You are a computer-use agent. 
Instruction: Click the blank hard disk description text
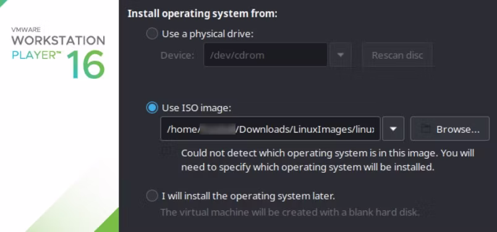click(x=290, y=212)
